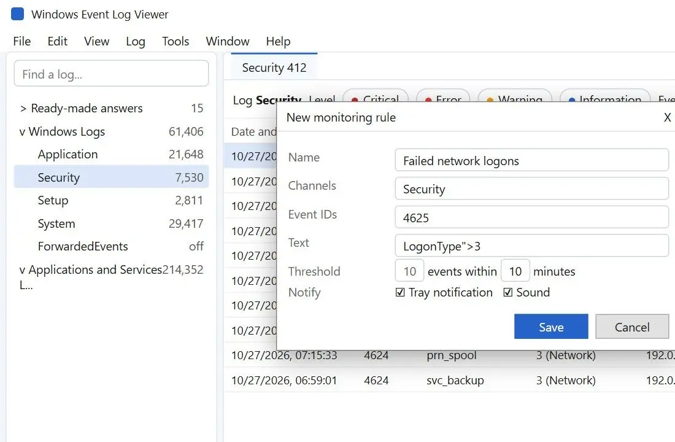Screen dimensions: 675x442
Task: Click the 7,530 Security count
Action: (x=189, y=177)
